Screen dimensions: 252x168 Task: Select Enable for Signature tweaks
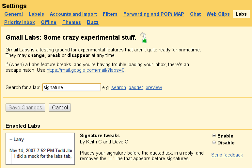coord(214,136)
